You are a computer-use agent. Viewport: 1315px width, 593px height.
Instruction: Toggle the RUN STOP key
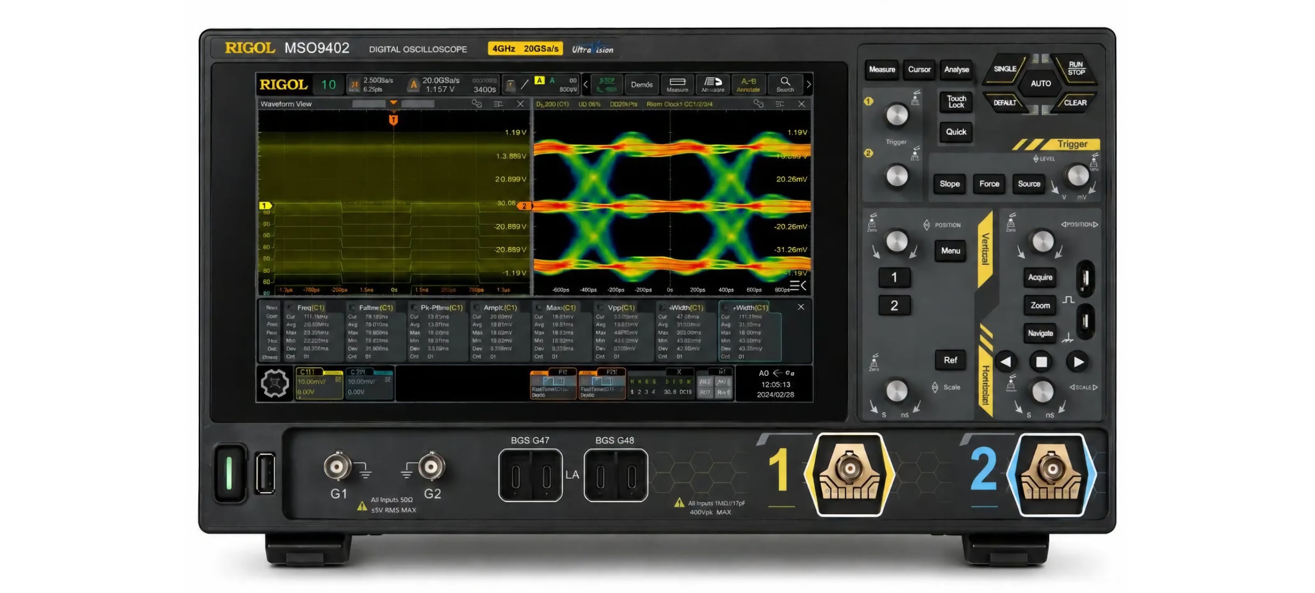(x=1076, y=69)
